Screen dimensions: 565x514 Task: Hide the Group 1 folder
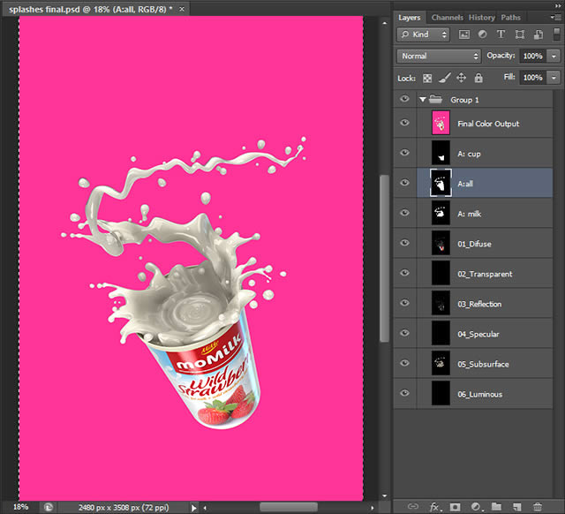[x=404, y=99]
